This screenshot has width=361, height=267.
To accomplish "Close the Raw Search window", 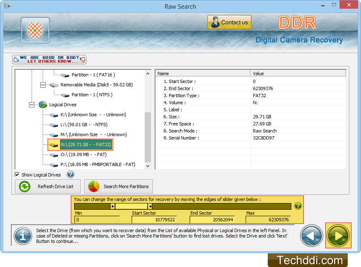I will [x=349, y=5].
